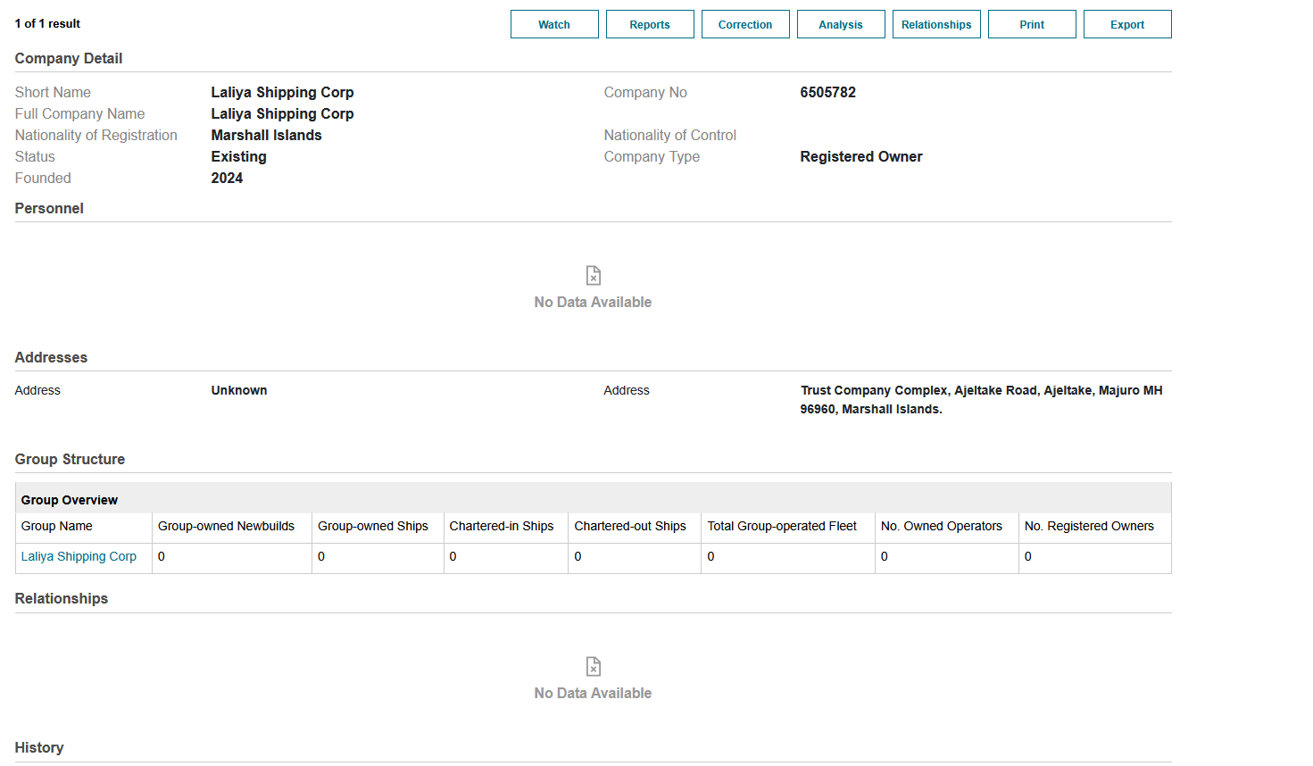View Relationships via top button
Image resolution: width=1313 pixels, height=766 pixels.
coord(936,24)
